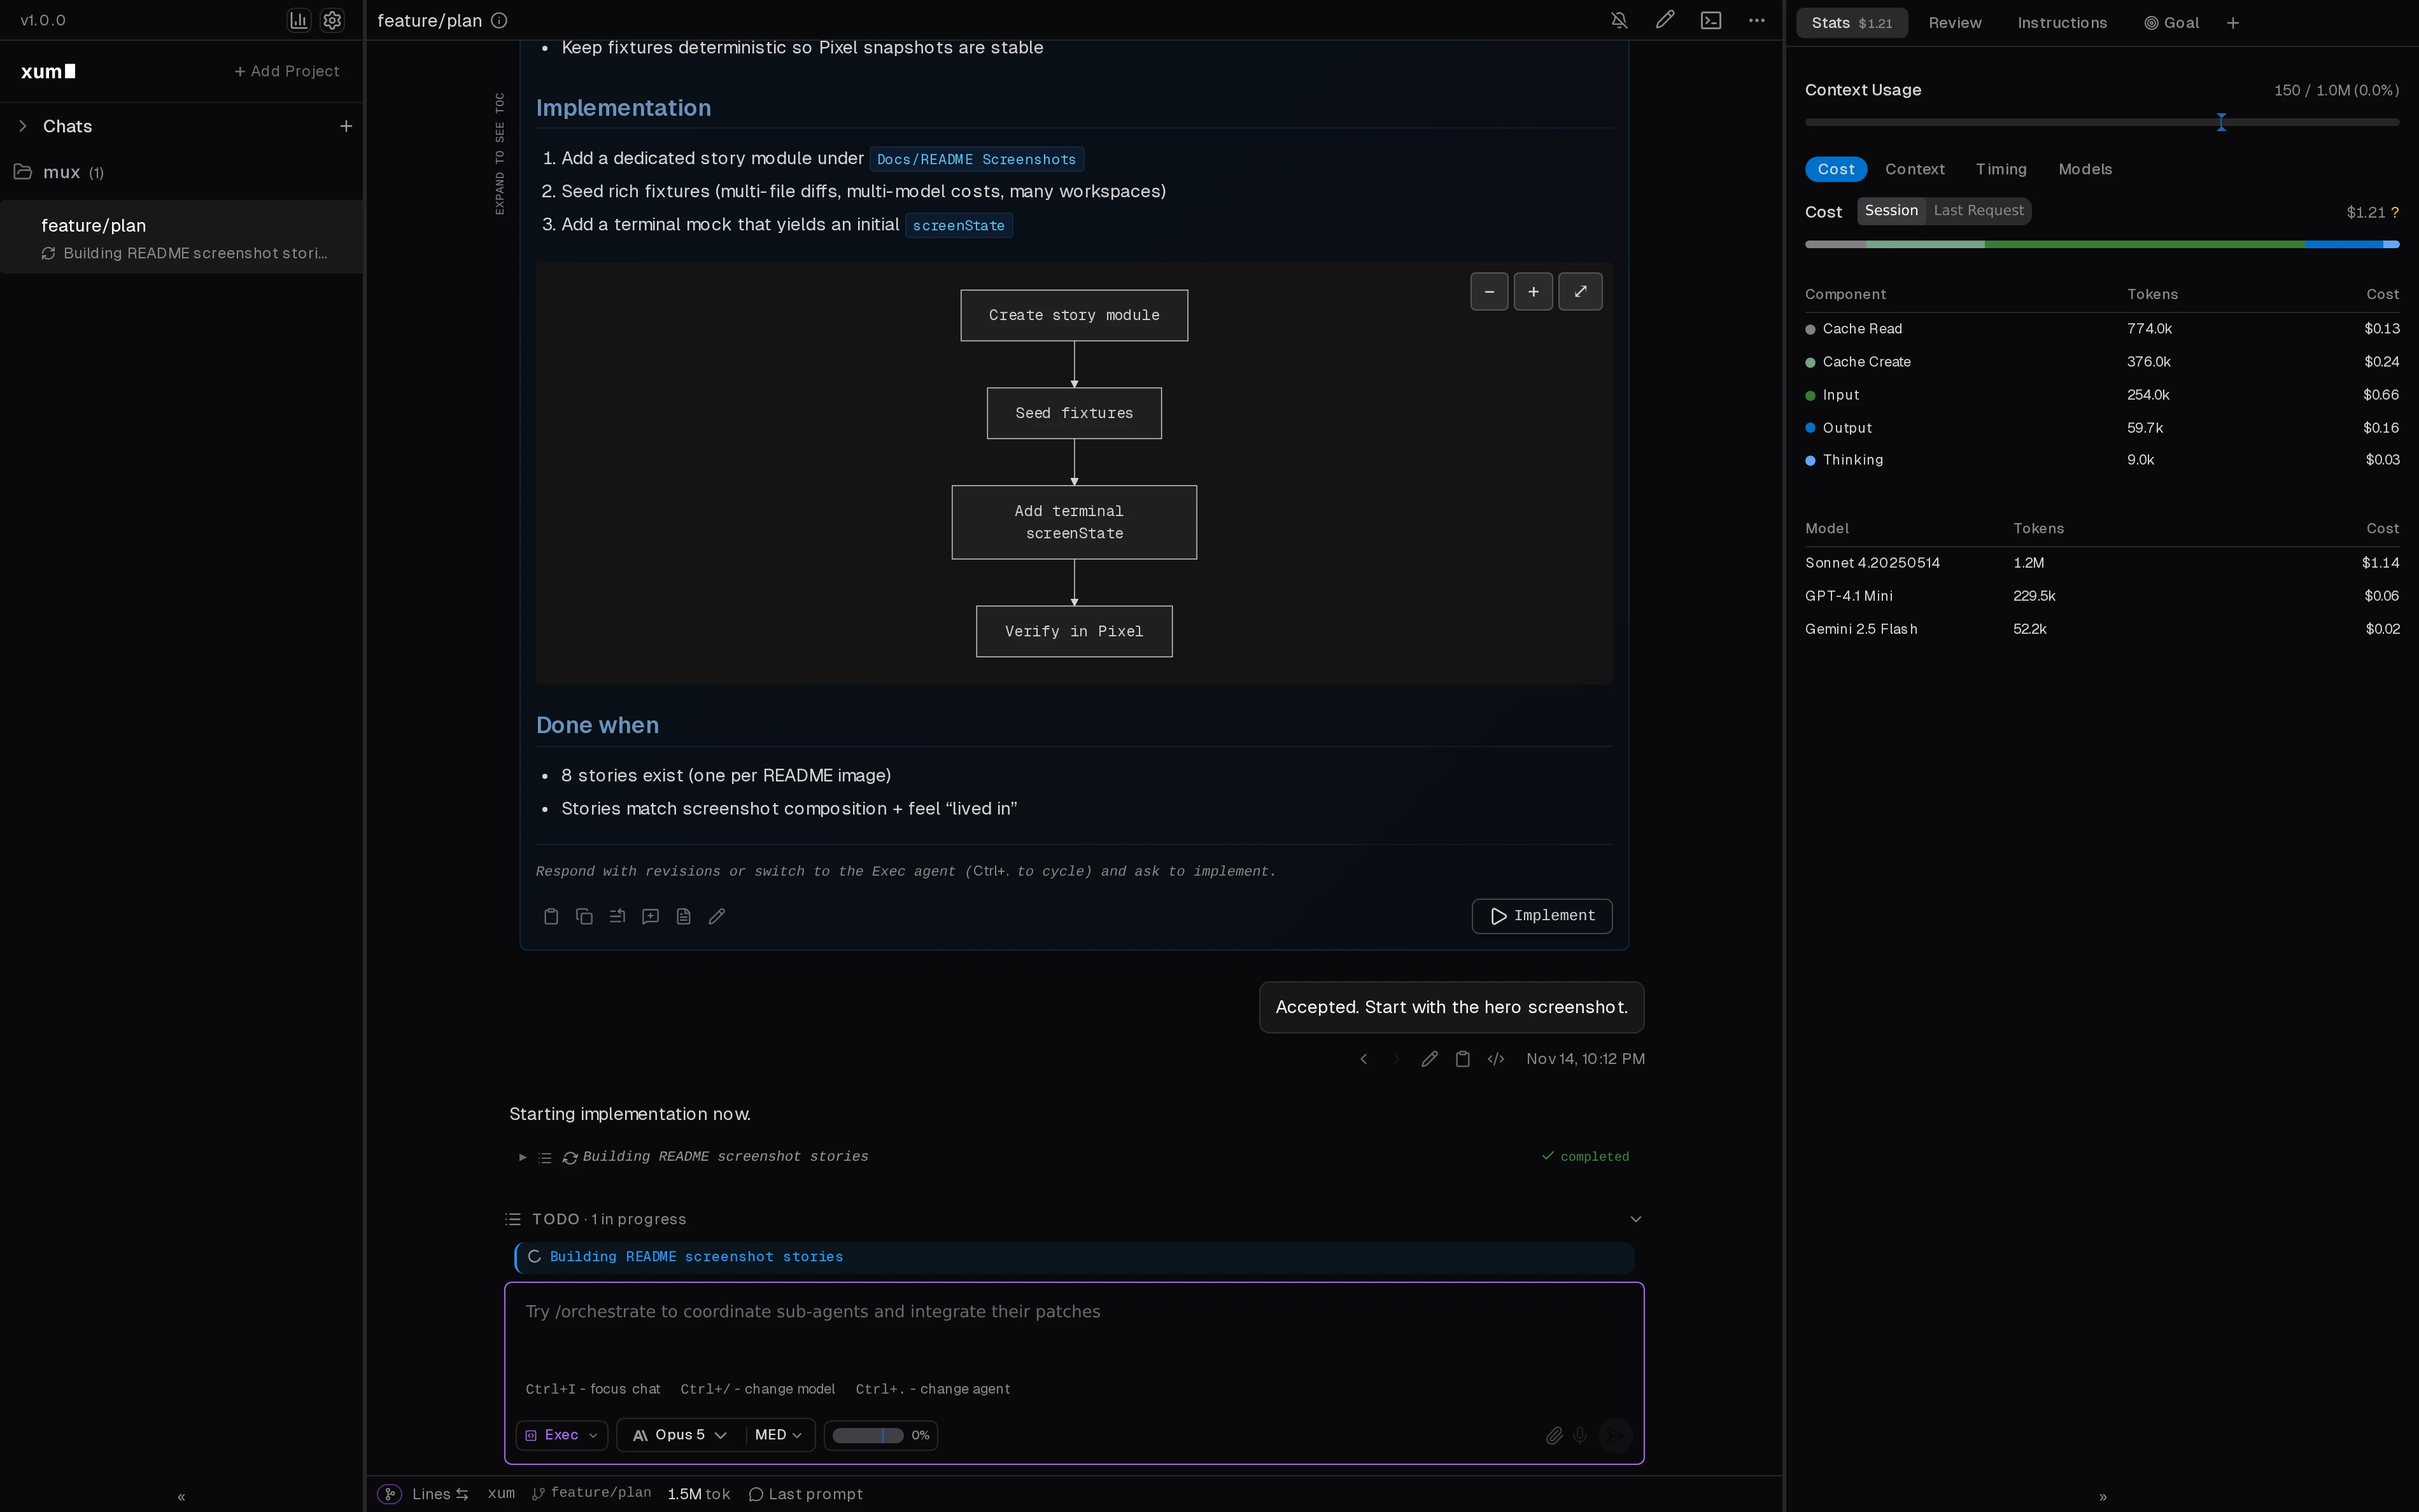
Task: Click the clipboard icon under the plan
Action: 551,916
